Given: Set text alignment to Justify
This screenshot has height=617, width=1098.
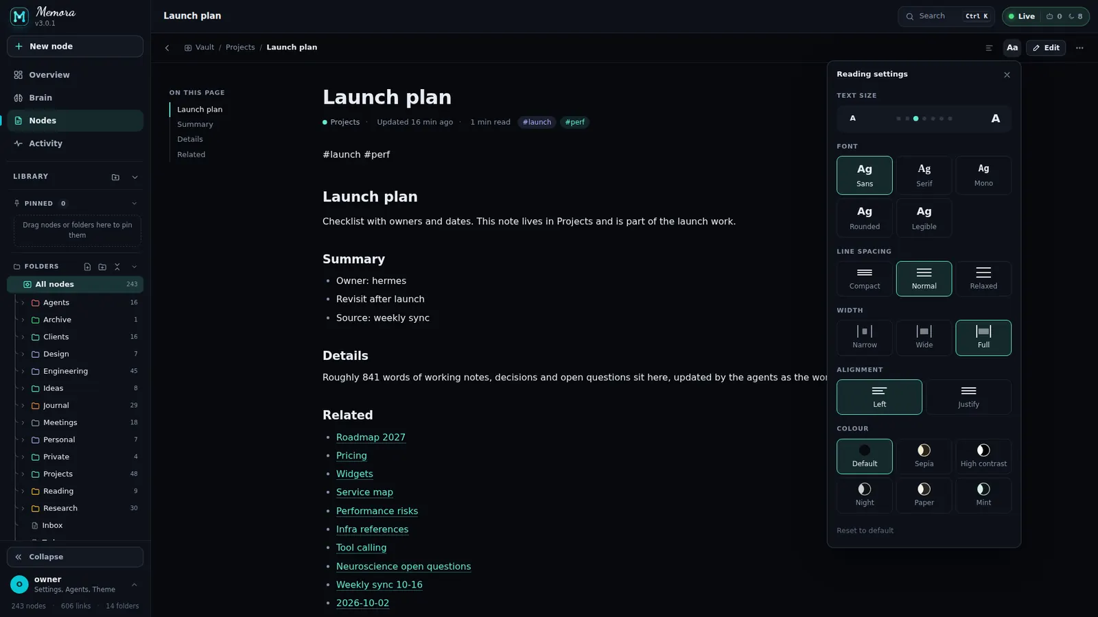Looking at the screenshot, I should [x=968, y=397].
